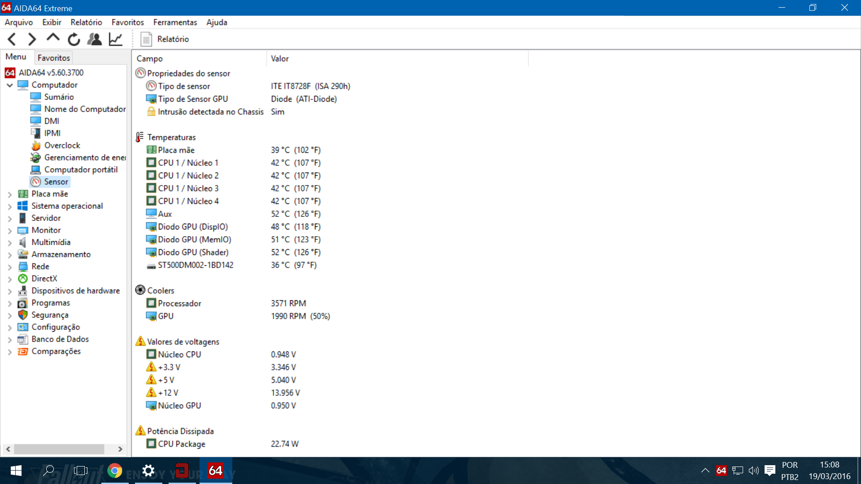861x484 pixels.
Task: Expand the Servidor tree node
Action: (9, 219)
